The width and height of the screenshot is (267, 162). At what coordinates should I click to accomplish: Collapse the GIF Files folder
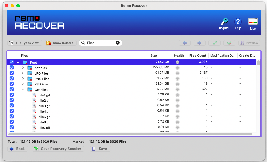pos(23,89)
